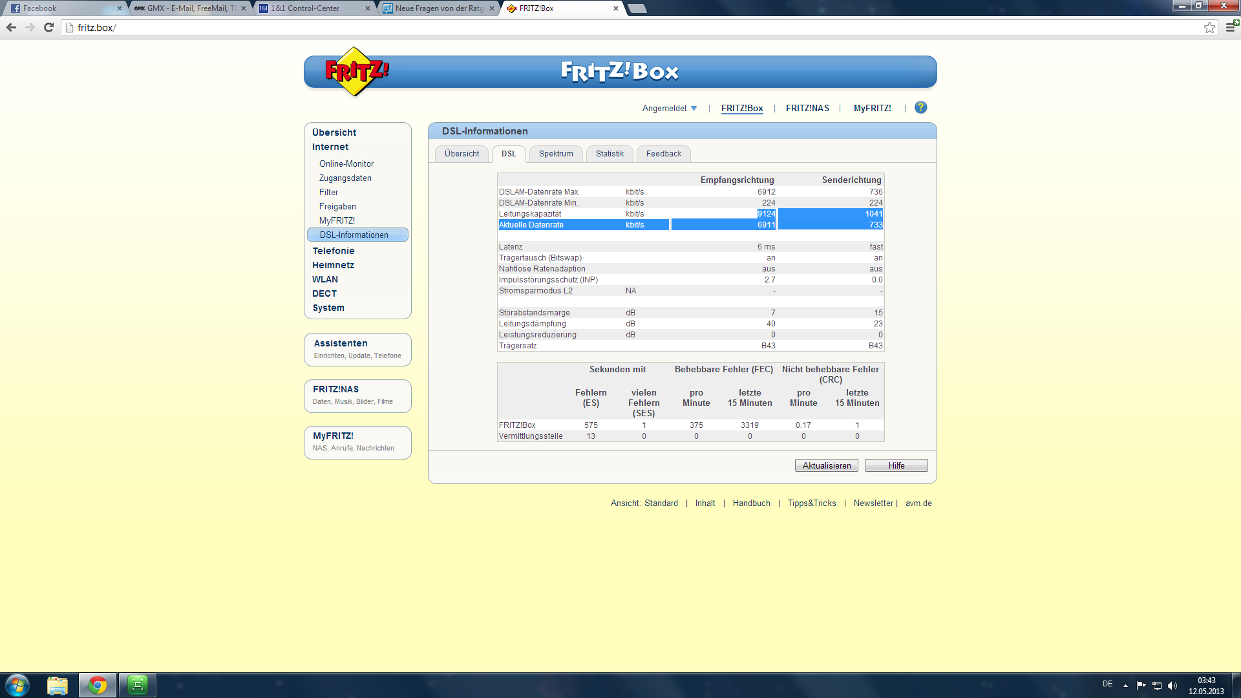The image size is (1241, 698).
Task: Open the Inhalt footer link
Action: pyautogui.click(x=705, y=503)
